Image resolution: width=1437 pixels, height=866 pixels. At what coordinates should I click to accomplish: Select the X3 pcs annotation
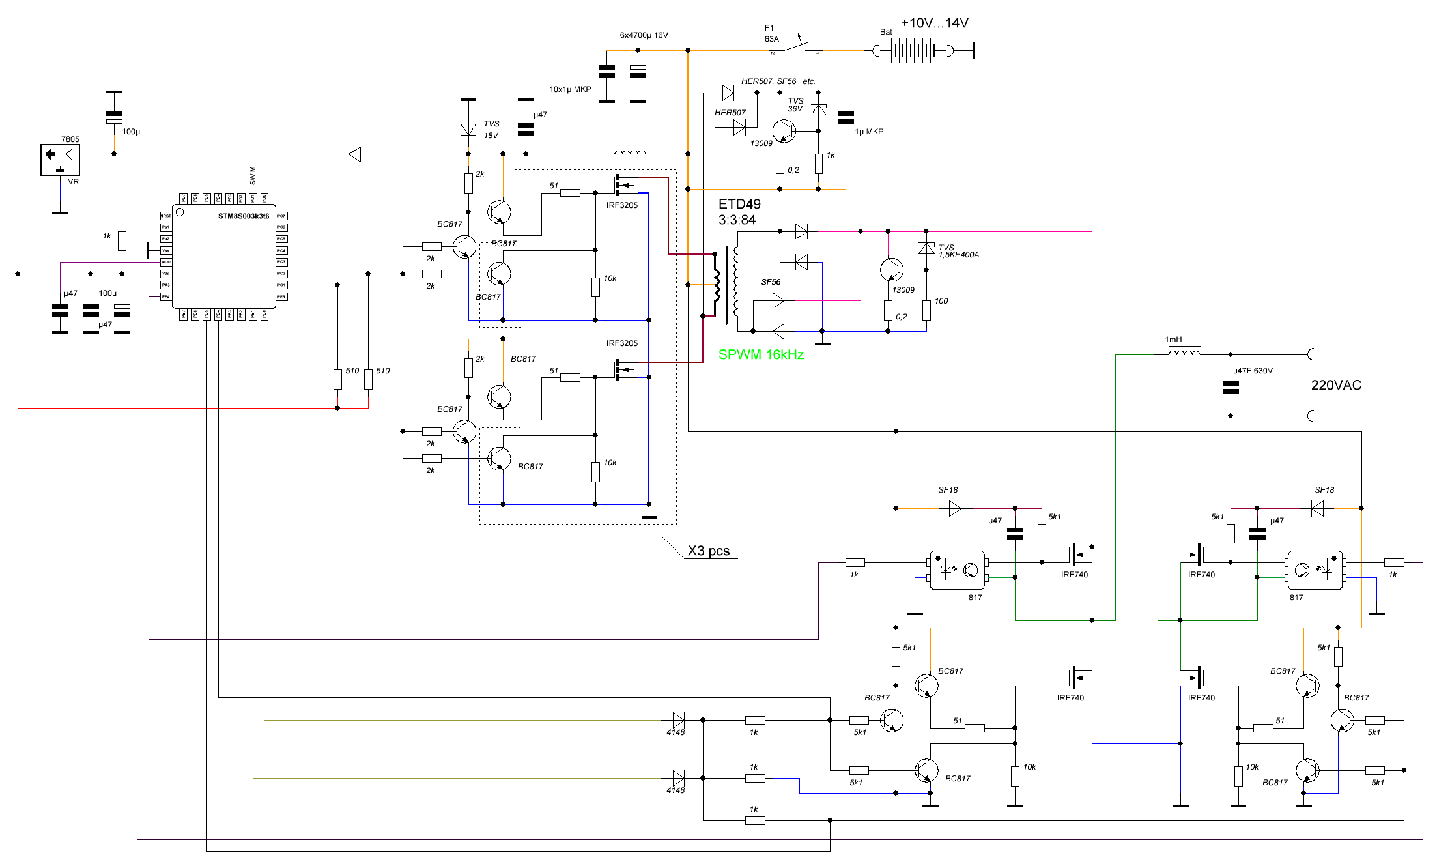tap(709, 551)
